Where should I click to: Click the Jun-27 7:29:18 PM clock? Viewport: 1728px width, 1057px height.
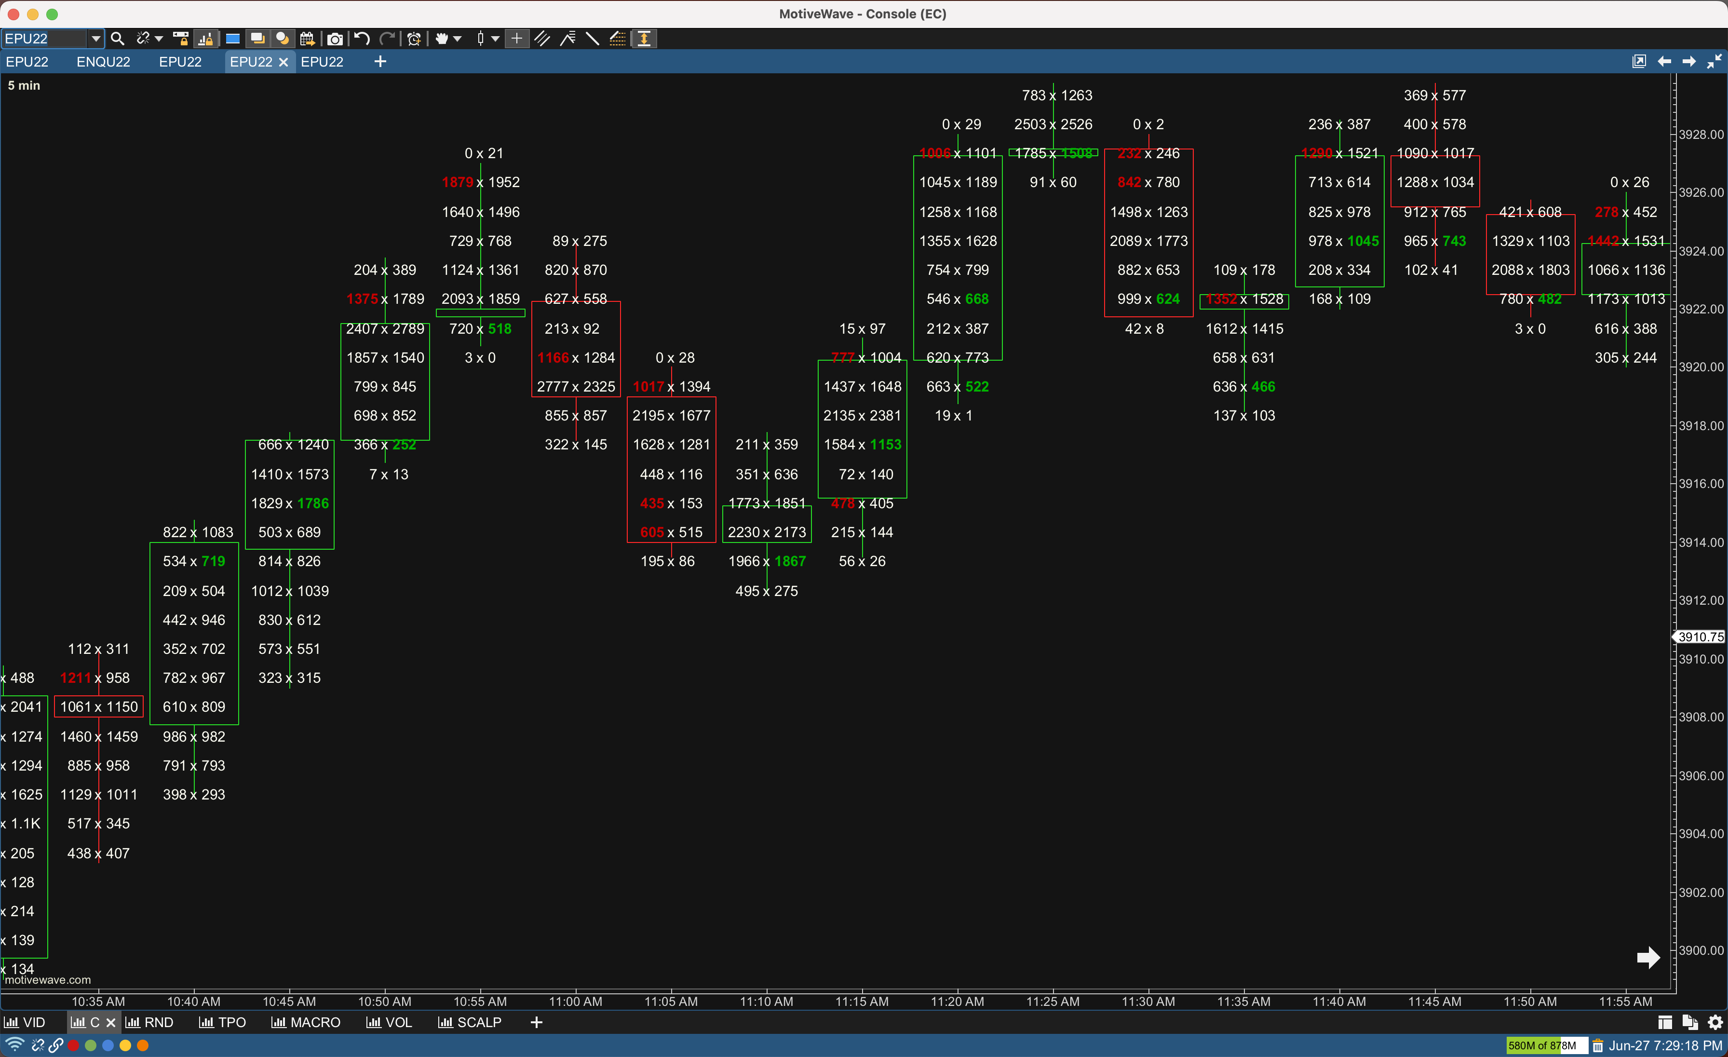point(1666,1046)
